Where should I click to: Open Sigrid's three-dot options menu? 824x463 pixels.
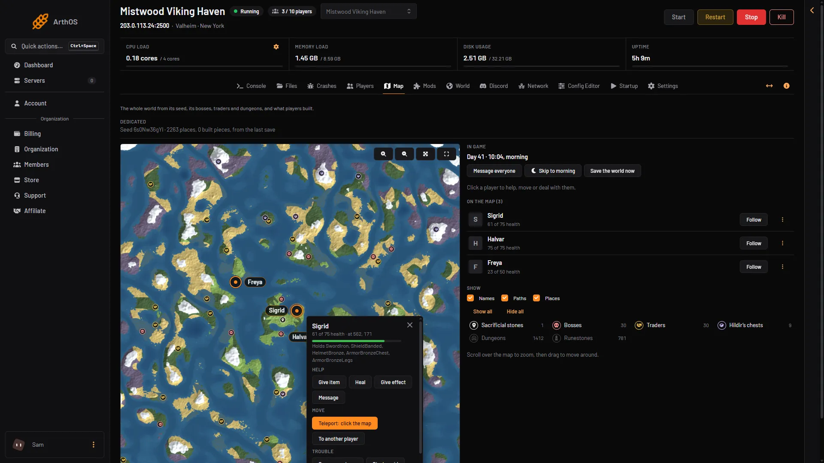click(x=782, y=219)
